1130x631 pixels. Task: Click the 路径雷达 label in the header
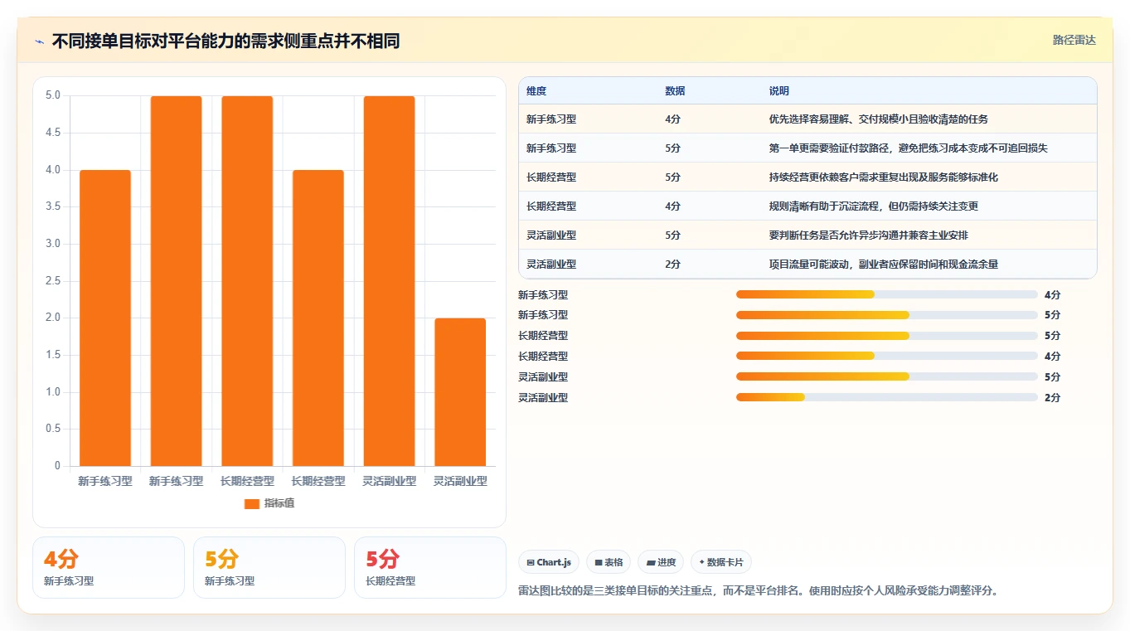(x=1074, y=40)
